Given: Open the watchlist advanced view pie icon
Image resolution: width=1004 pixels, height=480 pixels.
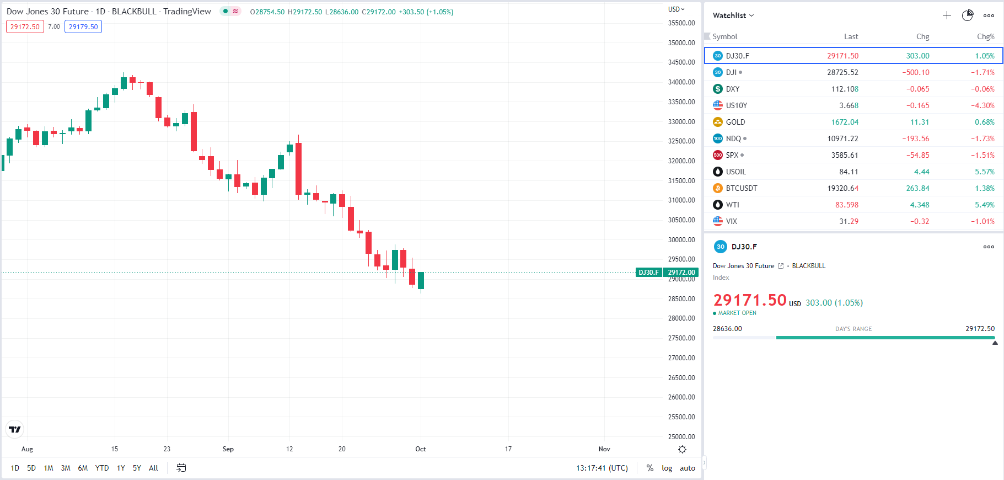Looking at the screenshot, I should pos(968,15).
